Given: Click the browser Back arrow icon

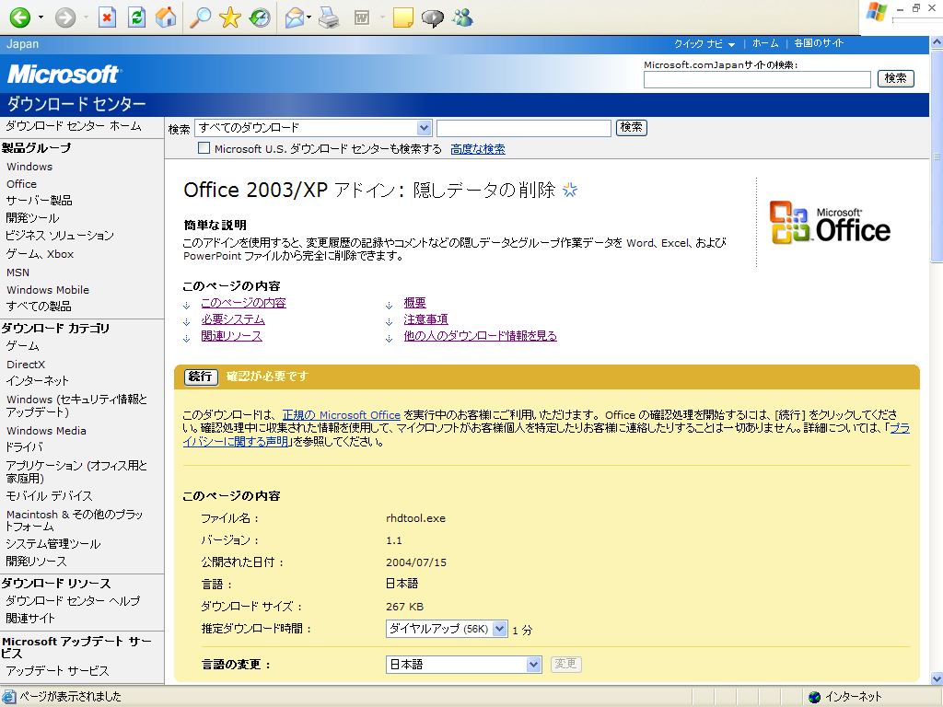Looking at the screenshot, I should pyautogui.click(x=19, y=17).
